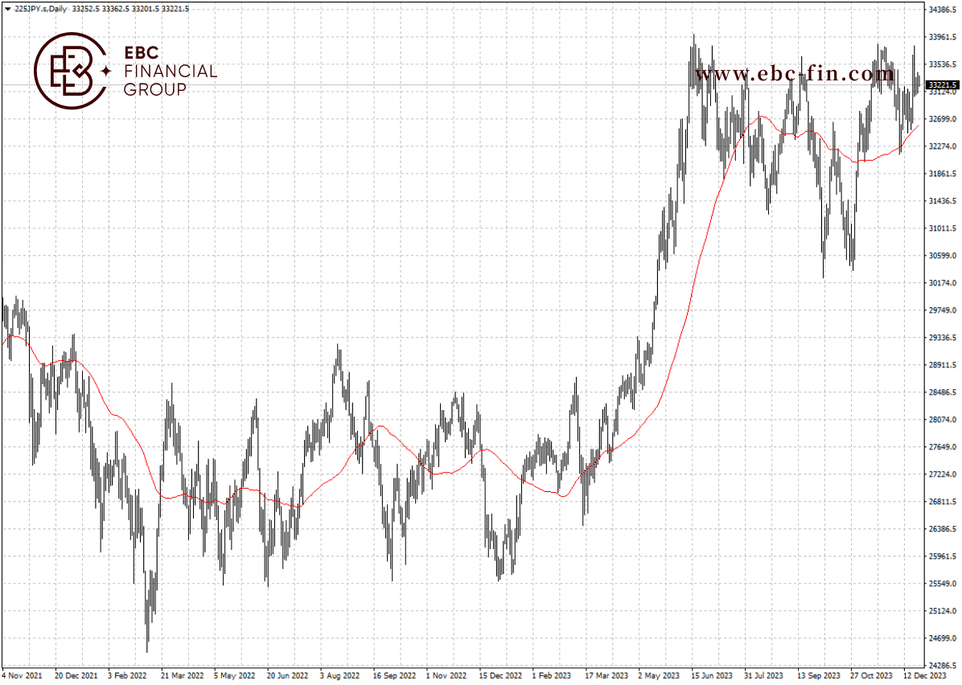Click the 3 Feb 2022 date label
The height and width of the screenshot is (685, 962).
[127, 675]
